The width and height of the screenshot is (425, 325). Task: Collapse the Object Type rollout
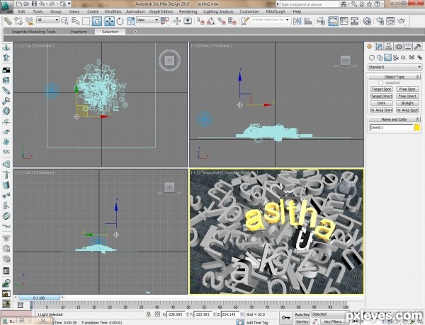[394, 77]
